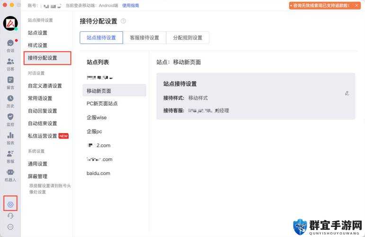Open 自动结束设置 menu item
The width and height of the screenshot is (365, 237).
point(42,124)
